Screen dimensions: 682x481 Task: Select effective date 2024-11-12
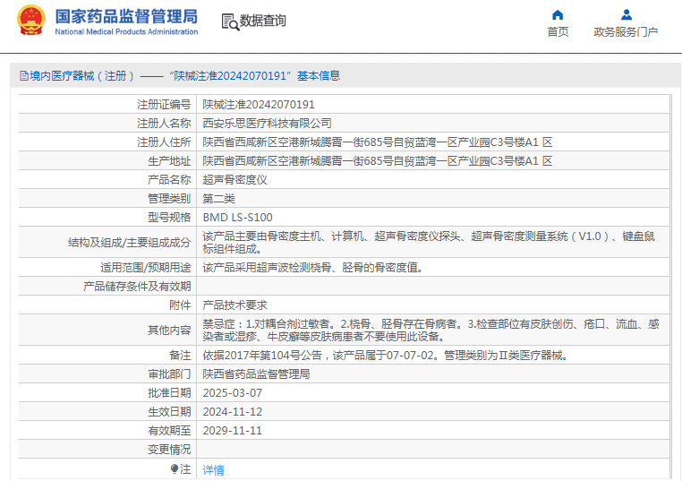tap(233, 412)
